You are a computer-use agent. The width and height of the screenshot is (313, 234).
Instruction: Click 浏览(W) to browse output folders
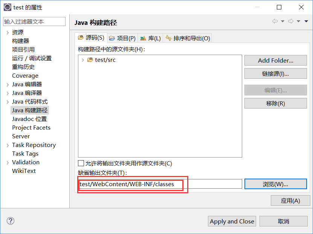pyautogui.click(x=275, y=184)
